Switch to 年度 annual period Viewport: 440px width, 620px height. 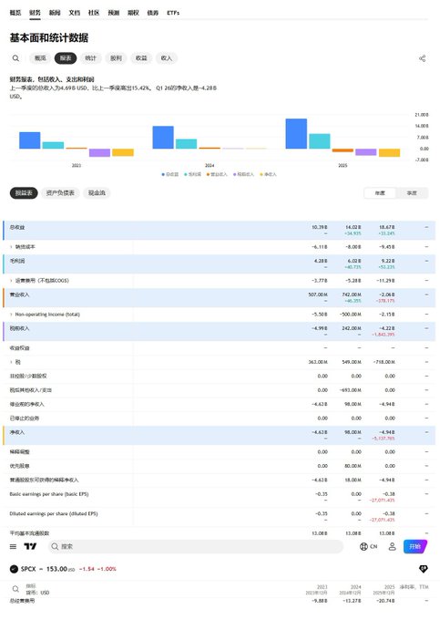[x=380, y=193]
